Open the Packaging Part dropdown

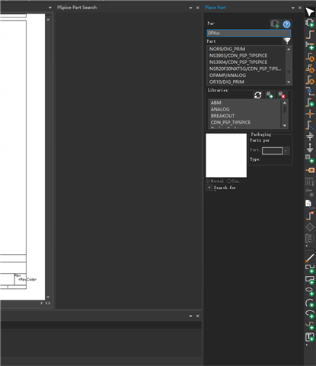click(286, 151)
